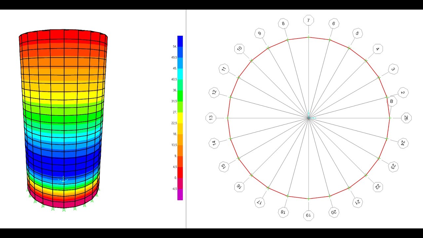Select grid bubble labeled 2

[x=403, y=93]
